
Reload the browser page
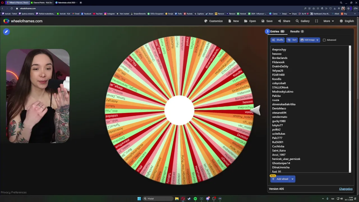click(x=11, y=8)
